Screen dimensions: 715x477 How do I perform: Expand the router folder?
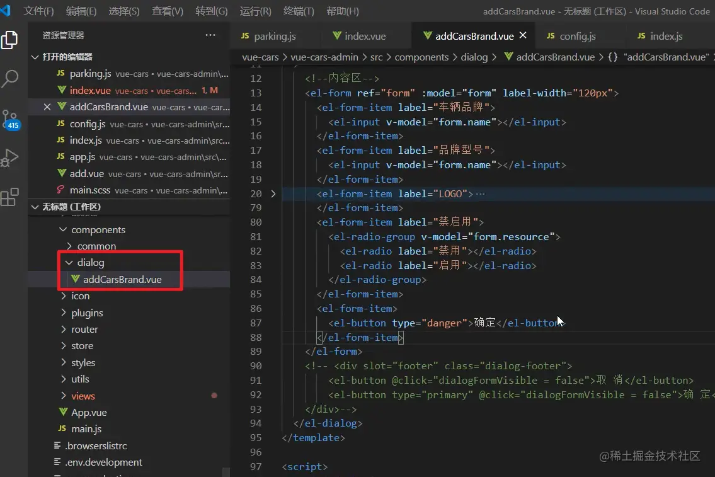[x=64, y=330]
